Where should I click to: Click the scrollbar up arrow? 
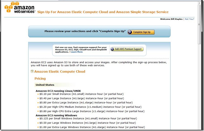[x=199, y=3]
